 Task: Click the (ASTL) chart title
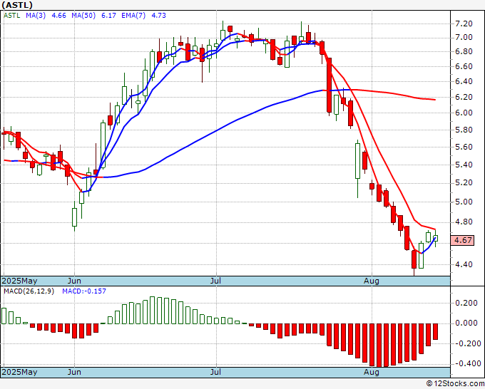click(17, 5)
